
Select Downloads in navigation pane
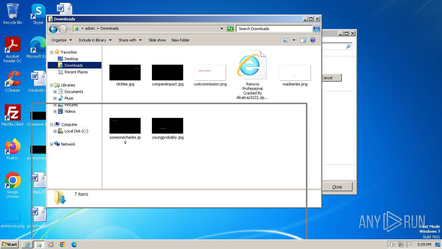pyautogui.click(x=74, y=65)
